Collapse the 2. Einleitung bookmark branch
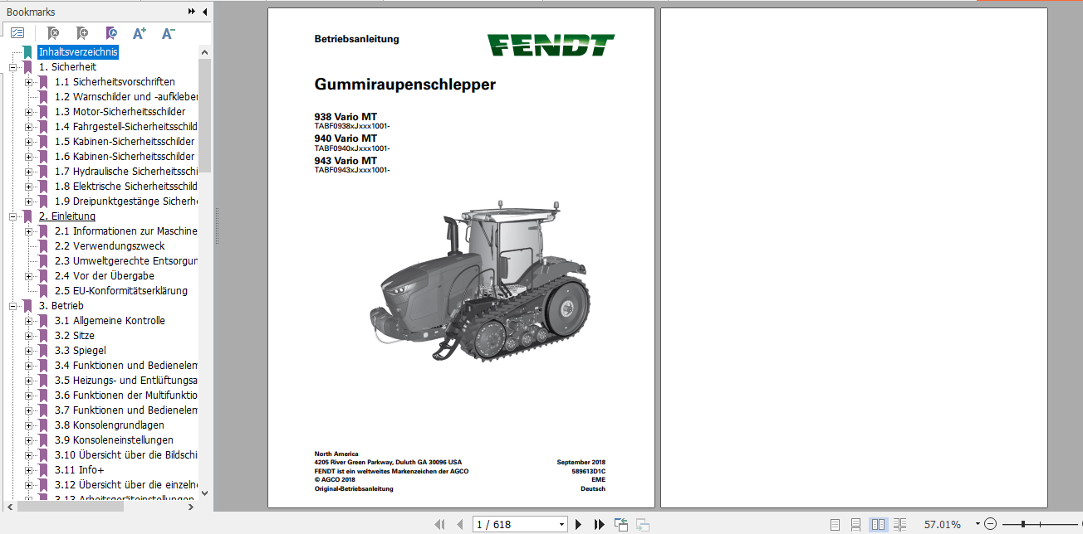 coord(13,216)
